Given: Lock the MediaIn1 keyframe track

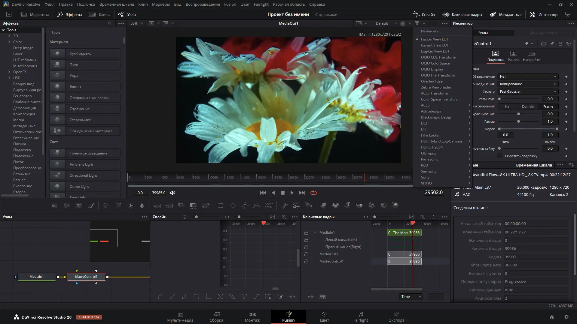Looking at the screenshot, I should (x=306, y=232).
